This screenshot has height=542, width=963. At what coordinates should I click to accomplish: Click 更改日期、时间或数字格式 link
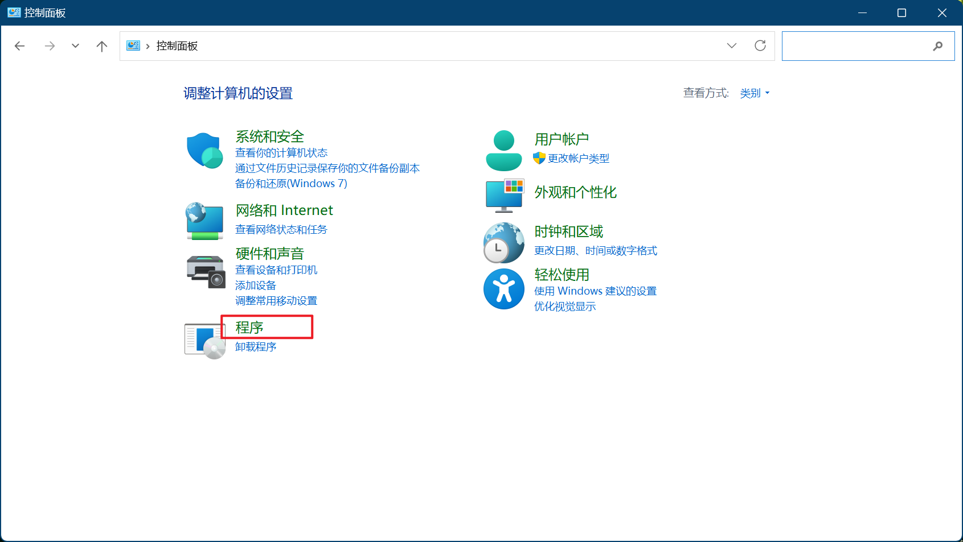pos(596,251)
